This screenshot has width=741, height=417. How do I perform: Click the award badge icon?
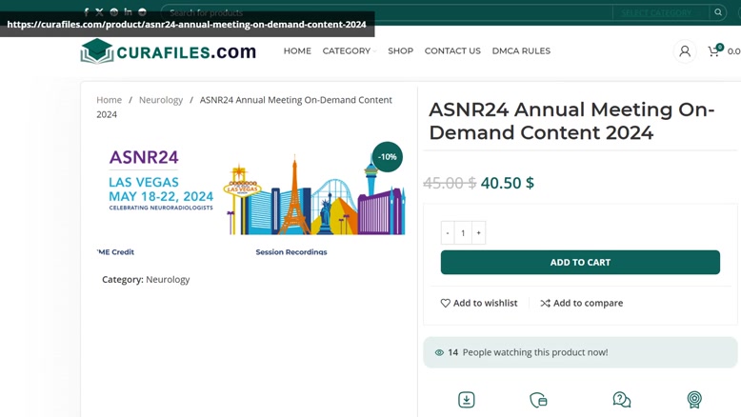[694, 400]
